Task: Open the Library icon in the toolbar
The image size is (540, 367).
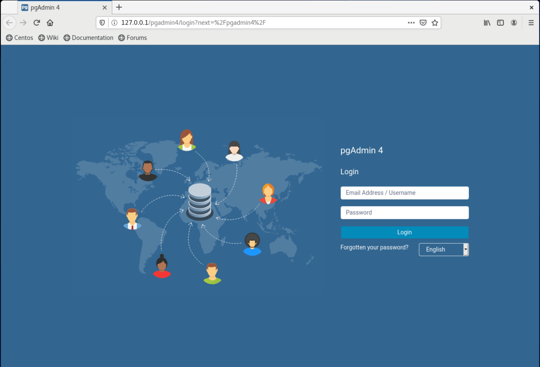Action: coord(487,22)
